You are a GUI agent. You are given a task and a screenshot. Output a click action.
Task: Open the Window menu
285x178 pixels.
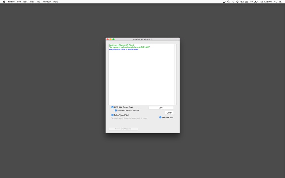(47, 1)
